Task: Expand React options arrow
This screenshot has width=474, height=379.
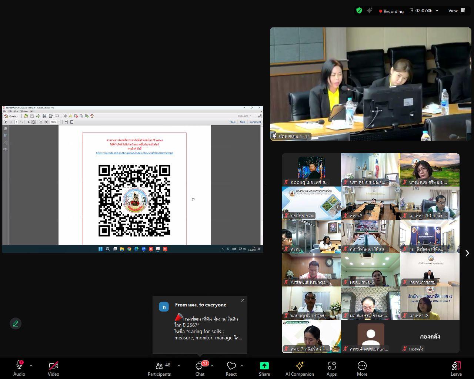Action: coord(242,366)
